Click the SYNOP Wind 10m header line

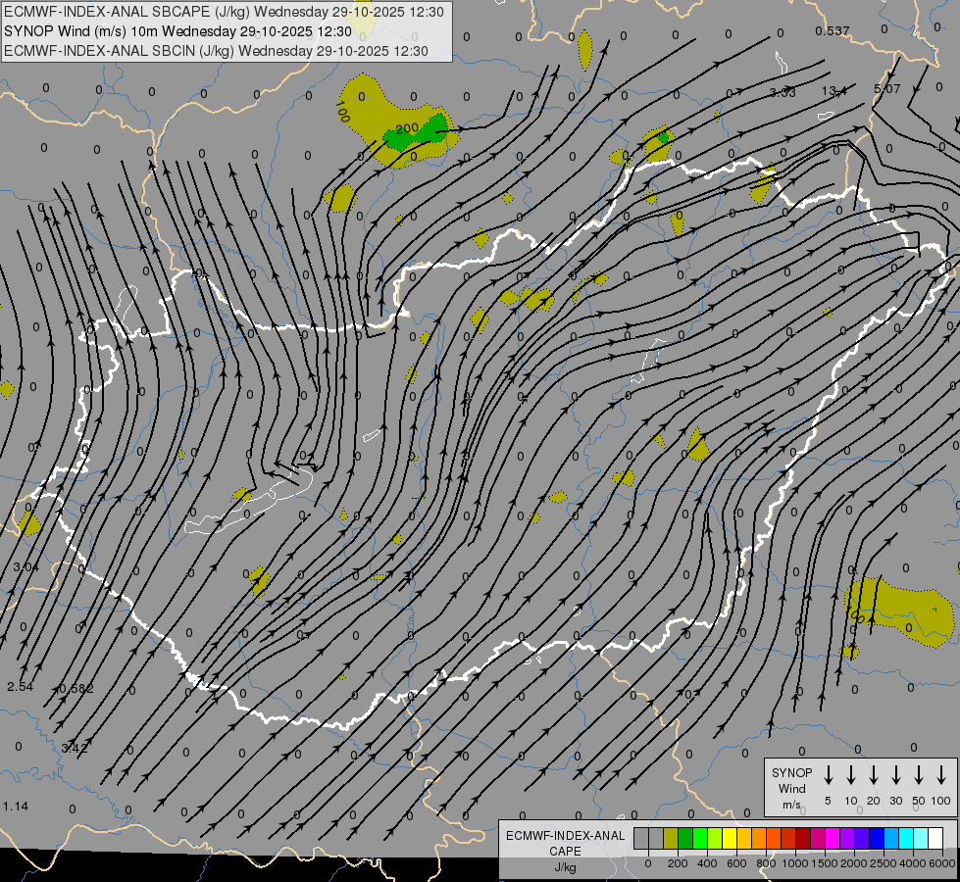click(177, 31)
